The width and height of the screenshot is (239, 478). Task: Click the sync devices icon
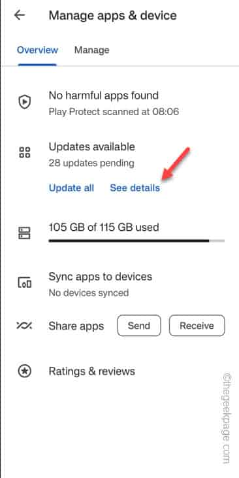tap(25, 282)
